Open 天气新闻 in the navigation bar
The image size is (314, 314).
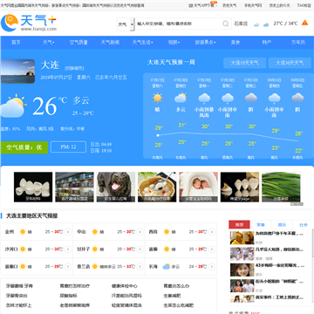click(110, 43)
